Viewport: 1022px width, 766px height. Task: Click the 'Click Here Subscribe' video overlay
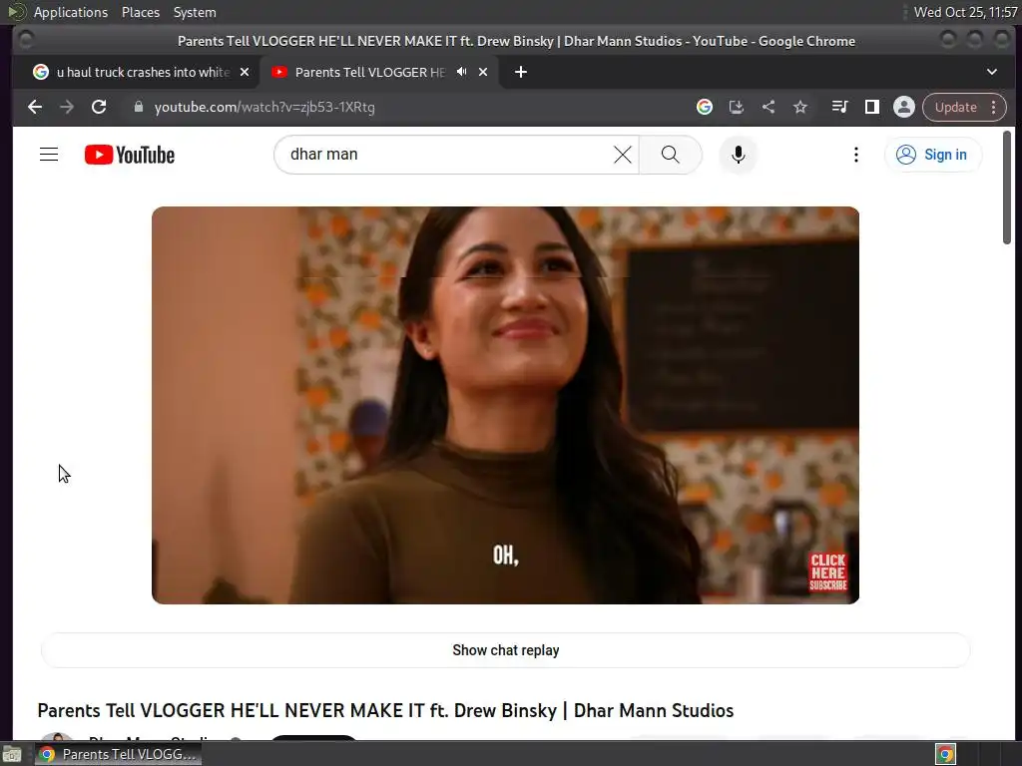tap(827, 572)
